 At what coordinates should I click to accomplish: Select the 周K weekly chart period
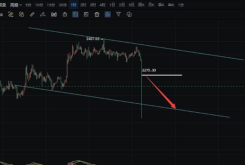point(141,5)
